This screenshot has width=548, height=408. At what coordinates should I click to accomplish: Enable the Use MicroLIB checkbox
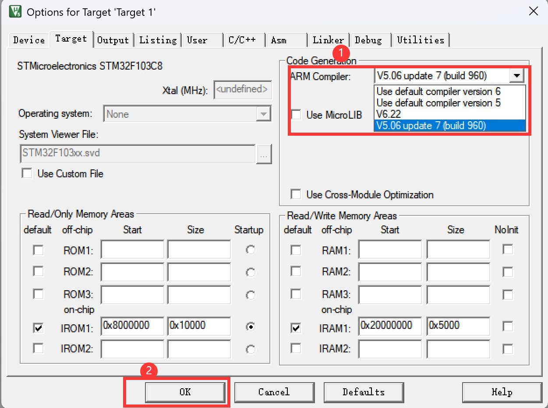click(296, 114)
